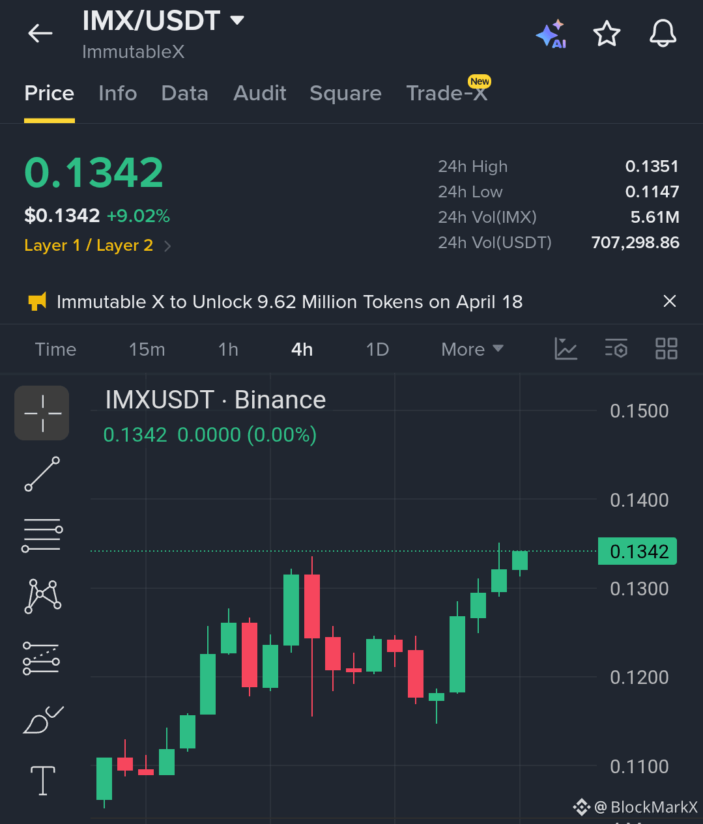Tap the yellow megaphone announcement icon

point(37,302)
